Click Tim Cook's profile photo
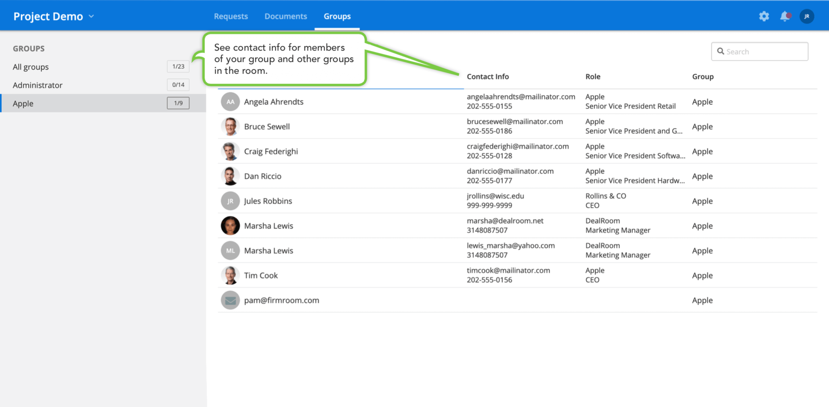The height and width of the screenshot is (407, 829). pos(230,275)
